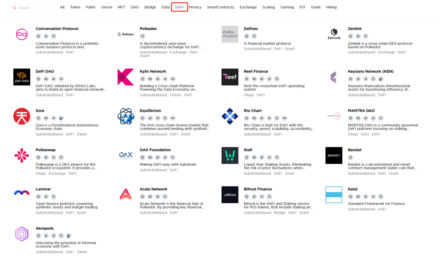Open Katal's email icon
The height and width of the screenshot is (261, 439).
coord(358,197)
